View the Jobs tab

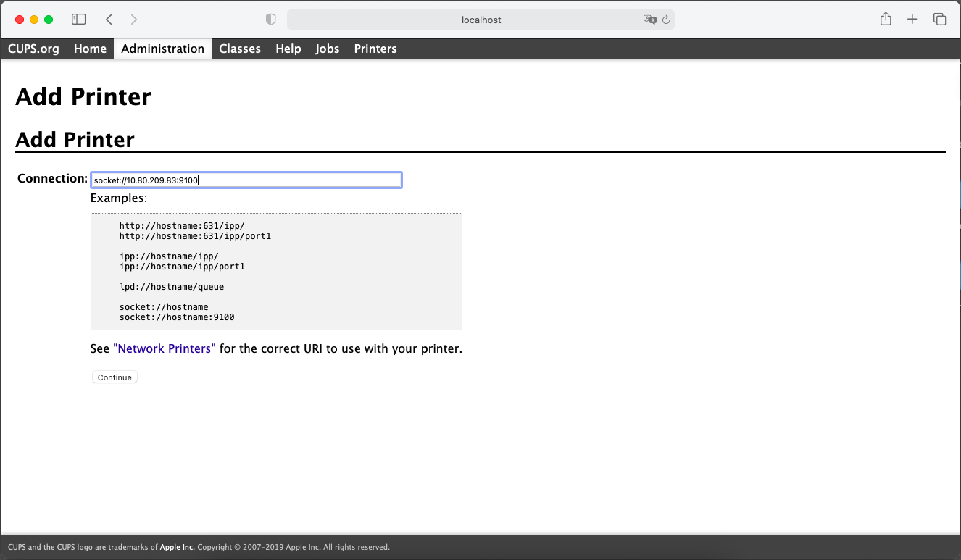(327, 49)
